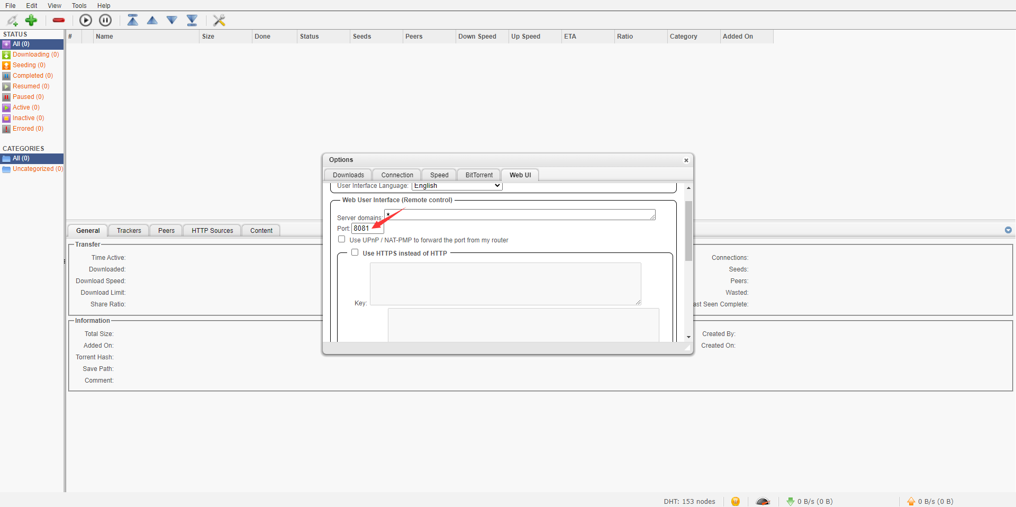Click the connection status icon in status bar
This screenshot has width=1016, height=507.
point(736,501)
